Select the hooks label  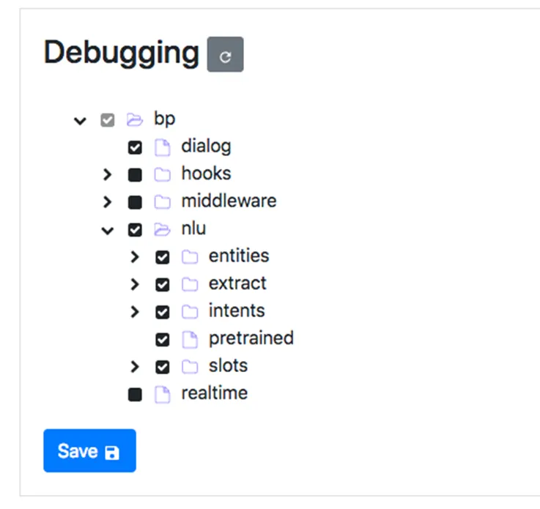[207, 173]
